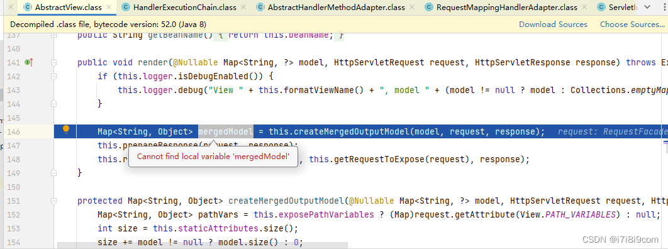The width and height of the screenshot is (668, 249).
Task: Collapse the if block fold marker at line 142
Action: [53, 77]
